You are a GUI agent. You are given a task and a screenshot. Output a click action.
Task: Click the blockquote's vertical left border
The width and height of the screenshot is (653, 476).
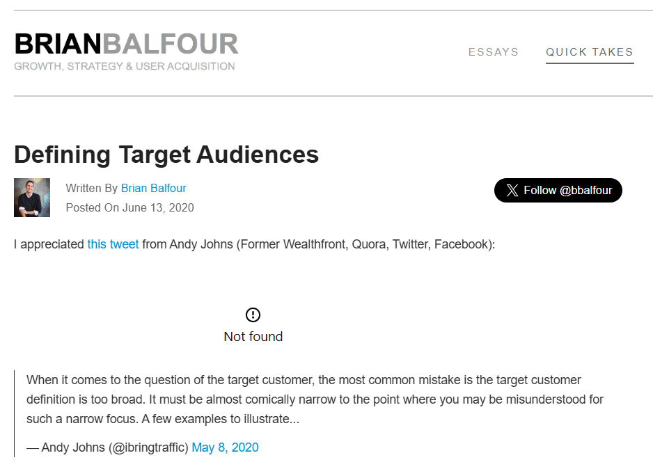(x=15, y=413)
